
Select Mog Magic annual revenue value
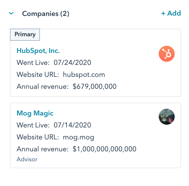coord(104,149)
